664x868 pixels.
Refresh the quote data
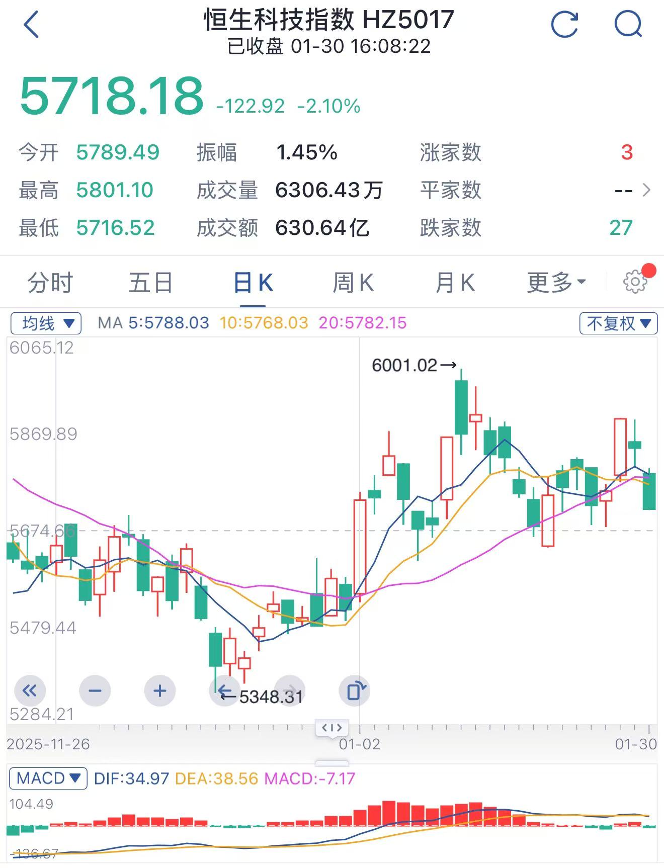point(564,24)
